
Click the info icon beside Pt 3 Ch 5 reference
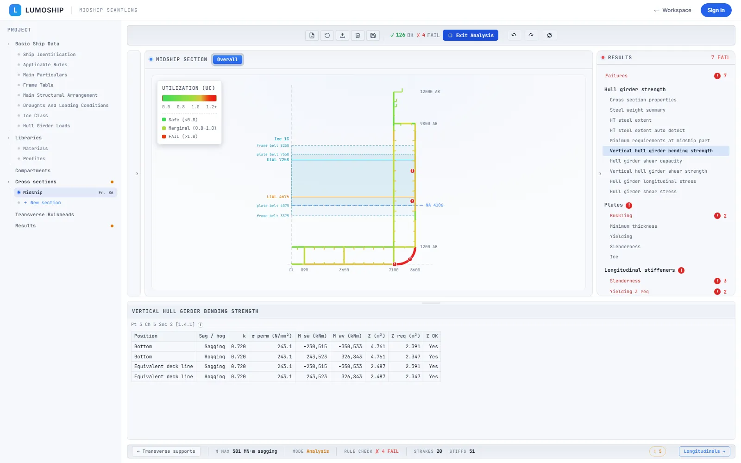click(x=201, y=325)
